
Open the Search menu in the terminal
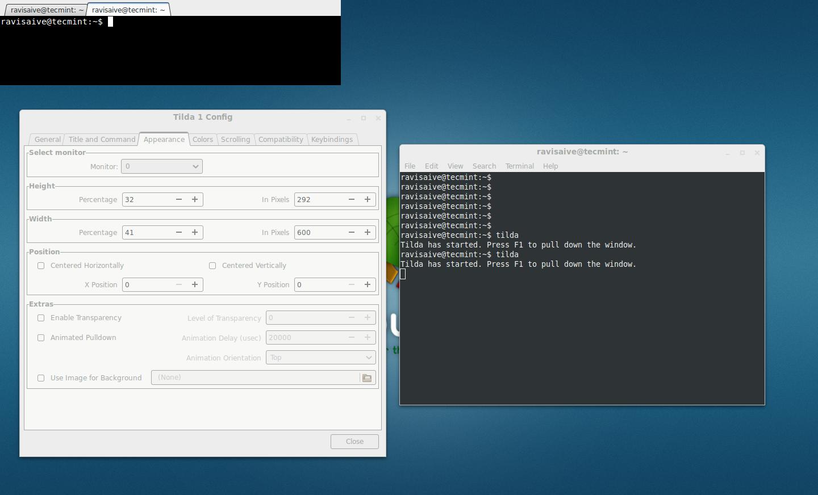coord(484,166)
